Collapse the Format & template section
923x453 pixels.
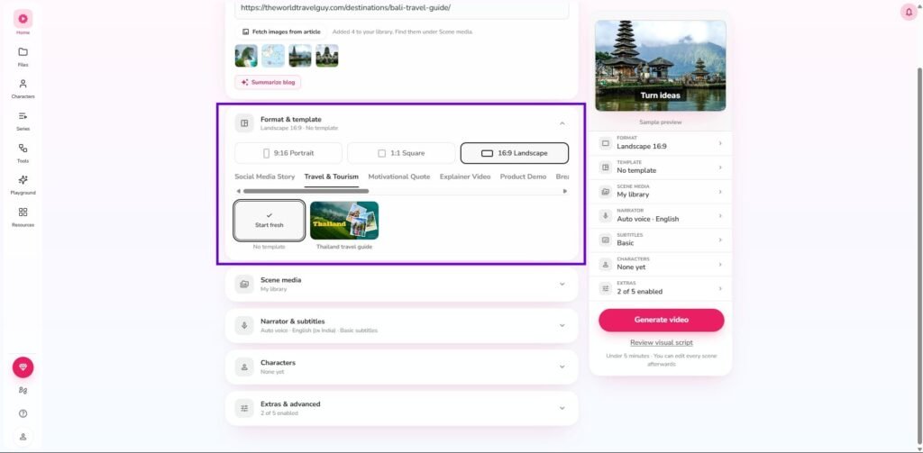coord(562,123)
